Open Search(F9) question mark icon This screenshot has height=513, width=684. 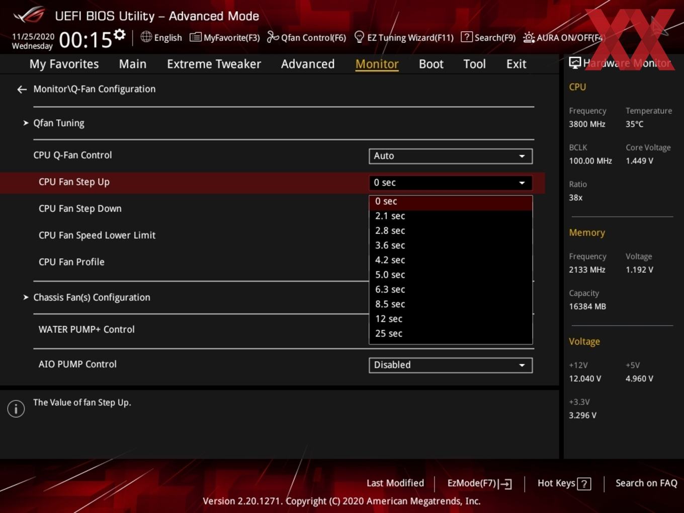pyautogui.click(x=467, y=37)
